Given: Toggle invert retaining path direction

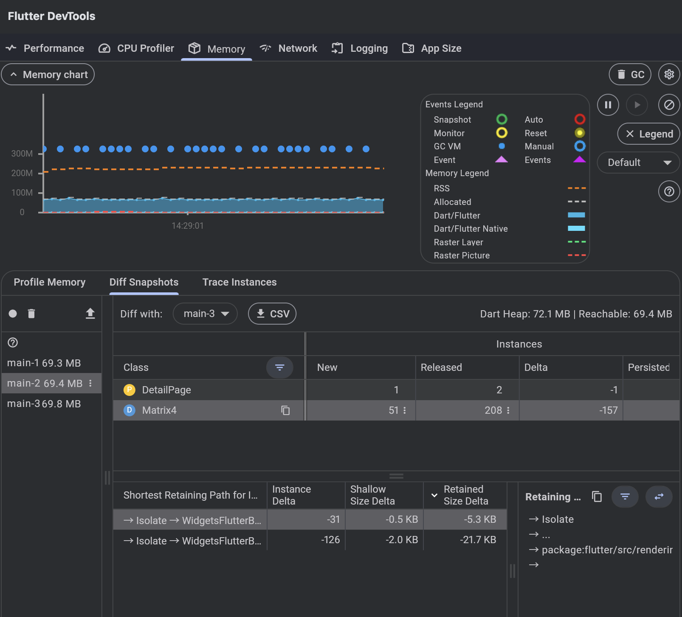Looking at the screenshot, I should tap(659, 496).
